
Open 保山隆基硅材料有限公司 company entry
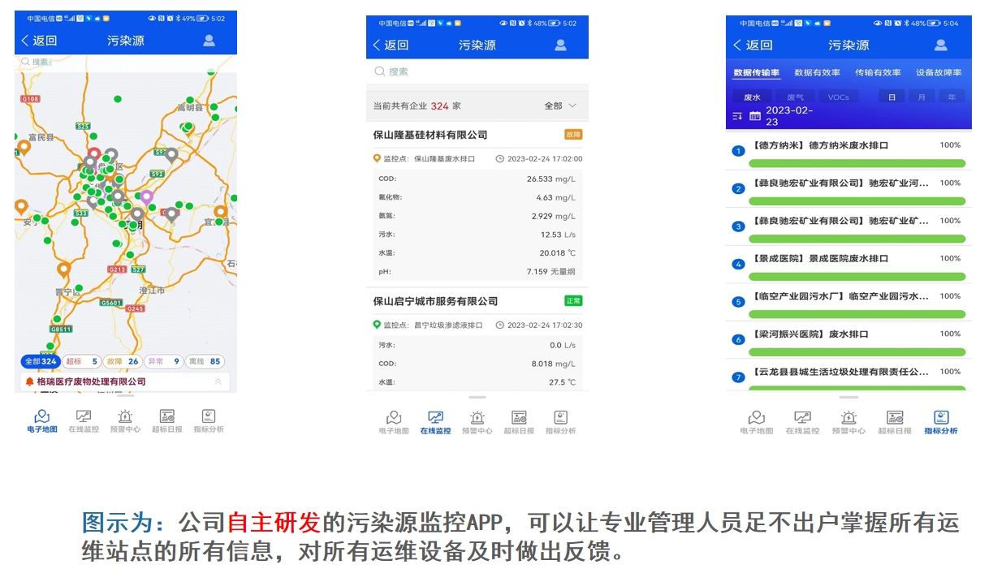pos(430,135)
